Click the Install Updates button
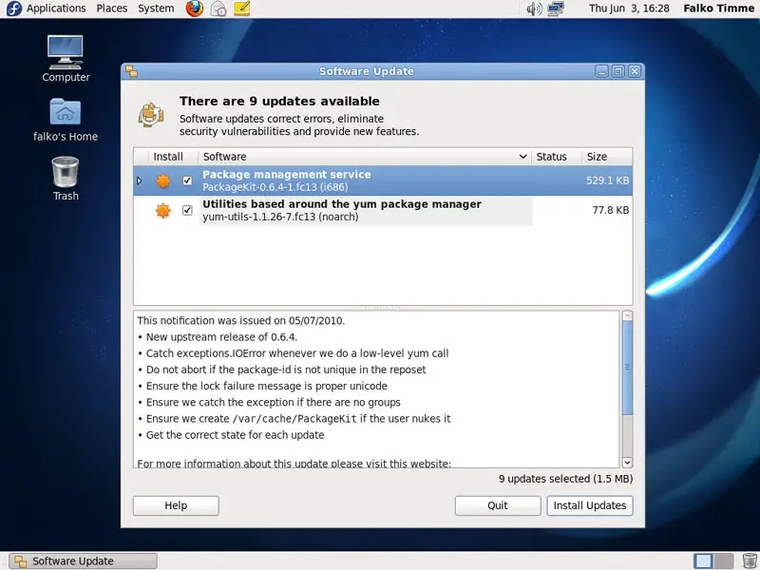 click(x=590, y=505)
